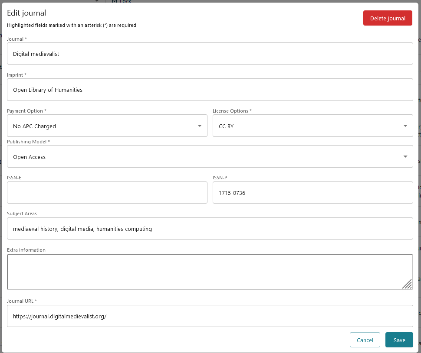The width and height of the screenshot is (421, 353).
Task: Click the Edit journal dialog title
Action: coord(26,13)
